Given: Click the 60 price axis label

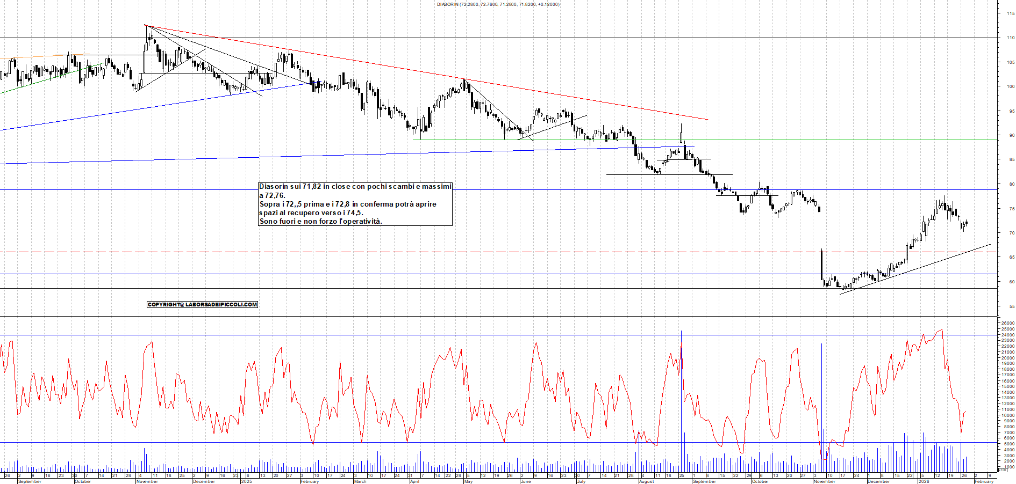Looking at the screenshot, I should click(1011, 282).
